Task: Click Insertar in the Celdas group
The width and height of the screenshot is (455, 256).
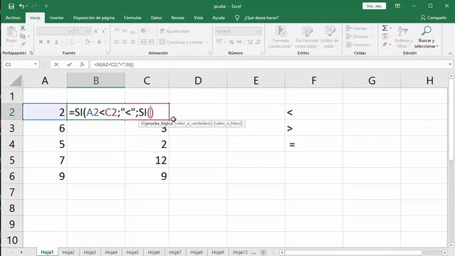Action: (x=359, y=28)
